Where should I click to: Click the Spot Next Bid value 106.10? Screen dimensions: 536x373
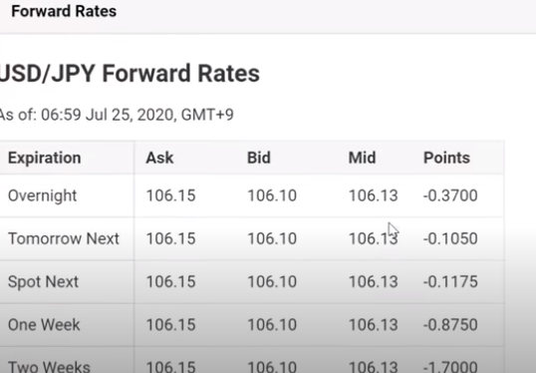(272, 282)
